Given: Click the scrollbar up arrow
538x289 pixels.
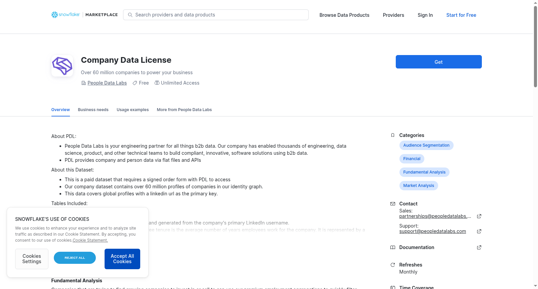Looking at the screenshot, I should coord(535,3).
